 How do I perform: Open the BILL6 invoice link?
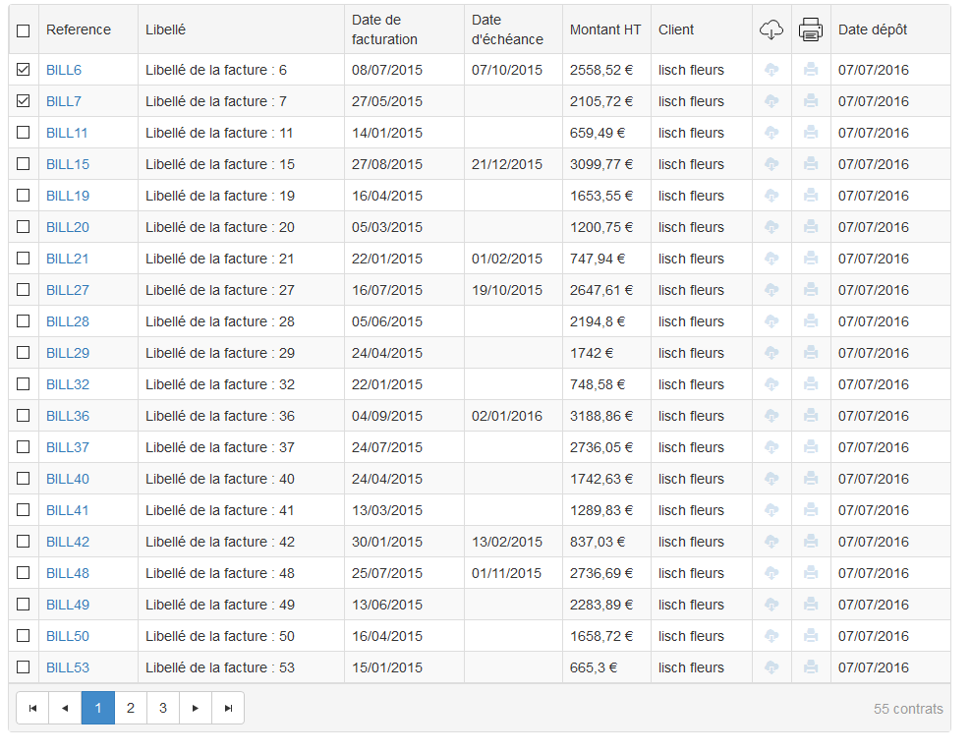[x=64, y=70]
